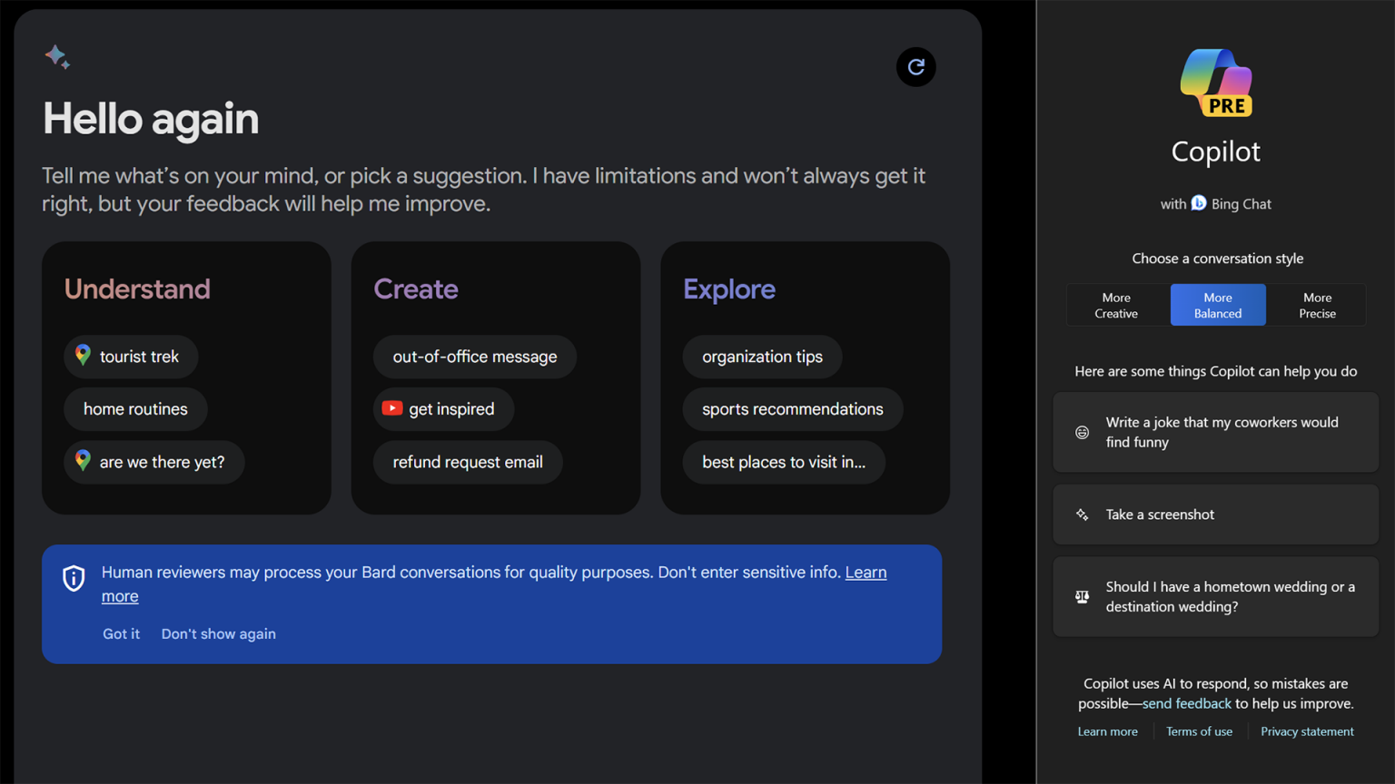Screen dimensions: 1395x784
Task: Select the refund request email suggestion
Action: click(x=468, y=462)
